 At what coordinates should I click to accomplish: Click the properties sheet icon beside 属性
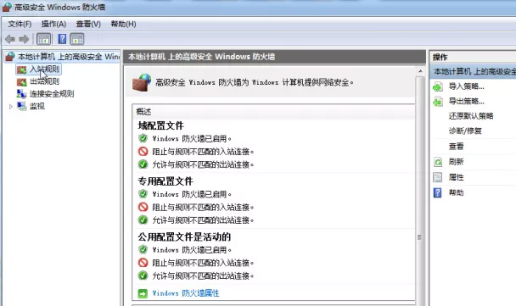(x=438, y=177)
